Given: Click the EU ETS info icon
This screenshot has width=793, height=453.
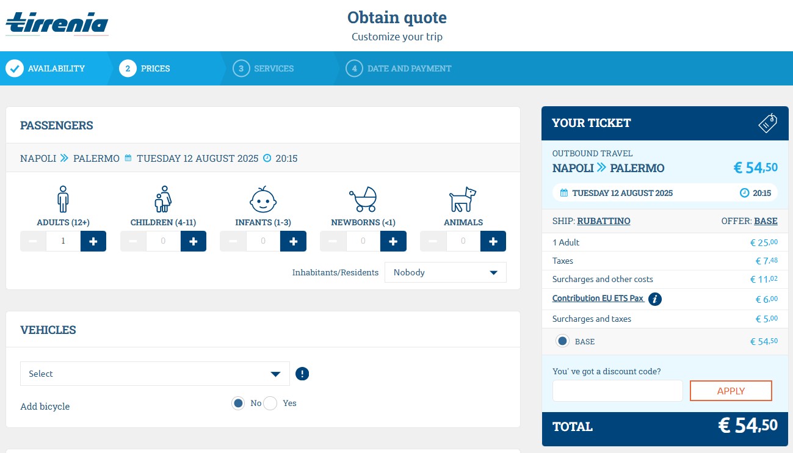Looking at the screenshot, I should (655, 299).
